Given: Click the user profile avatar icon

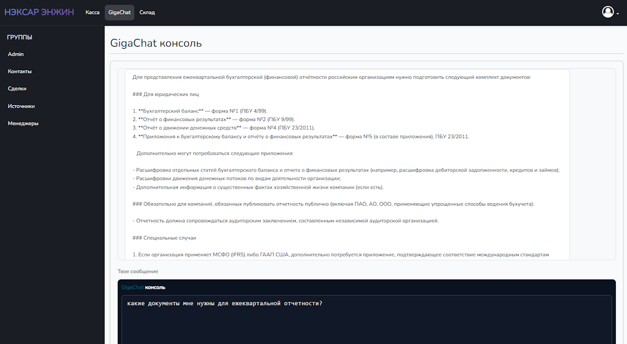Looking at the screenshot, I should coord(607,12).
